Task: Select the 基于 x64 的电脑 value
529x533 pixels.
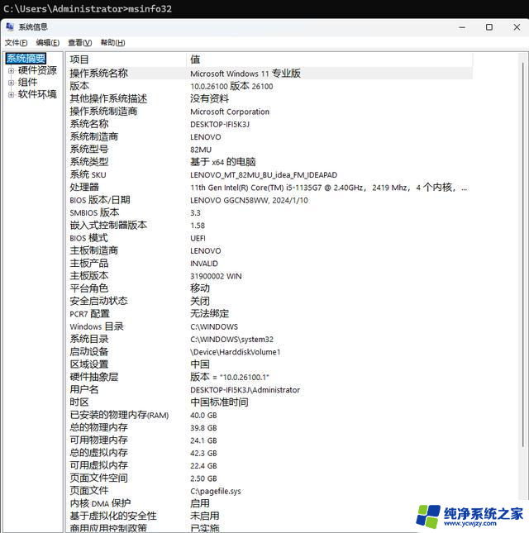Action: click(222, 162)
